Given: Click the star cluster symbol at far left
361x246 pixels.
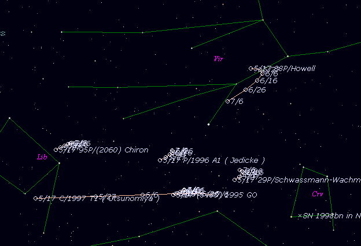Looking at the screenshot, I should 3,33.
